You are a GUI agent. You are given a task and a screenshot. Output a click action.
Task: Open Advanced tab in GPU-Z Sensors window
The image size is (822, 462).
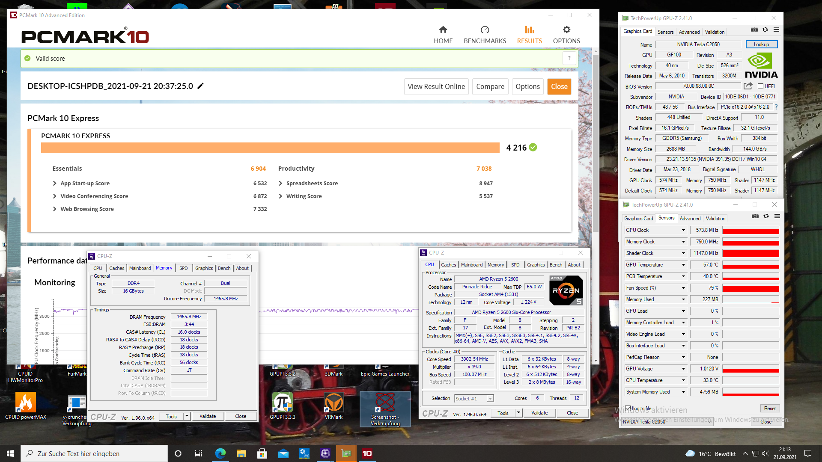click(x=690, y=218)
